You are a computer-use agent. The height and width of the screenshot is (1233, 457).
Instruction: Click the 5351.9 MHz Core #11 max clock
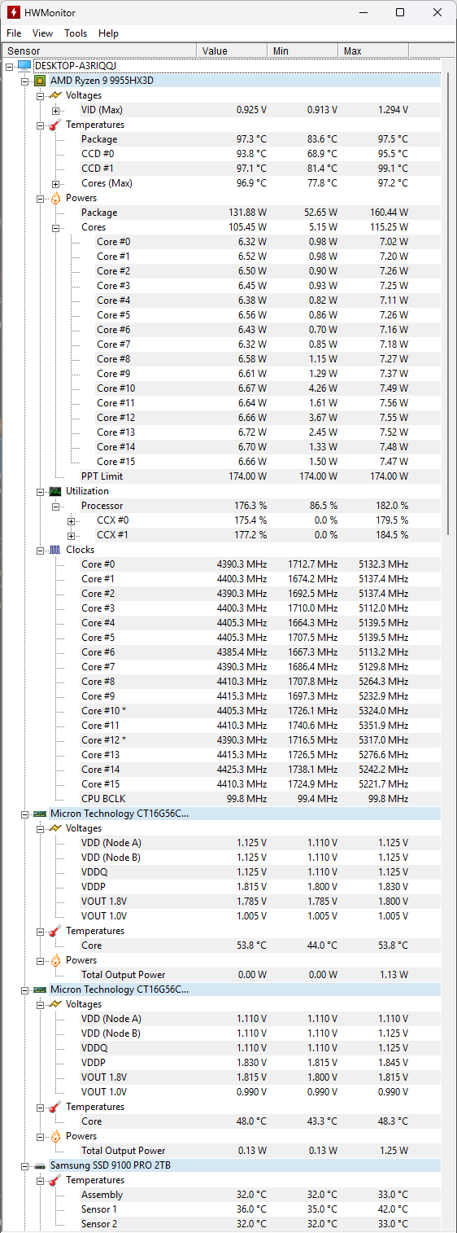383,726
